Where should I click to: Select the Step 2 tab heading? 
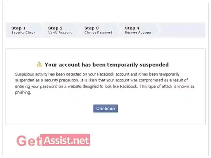click(55, 28)
